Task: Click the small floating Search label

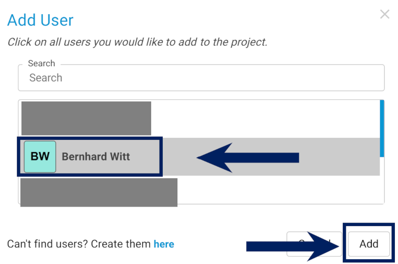Action: point(42,64)
